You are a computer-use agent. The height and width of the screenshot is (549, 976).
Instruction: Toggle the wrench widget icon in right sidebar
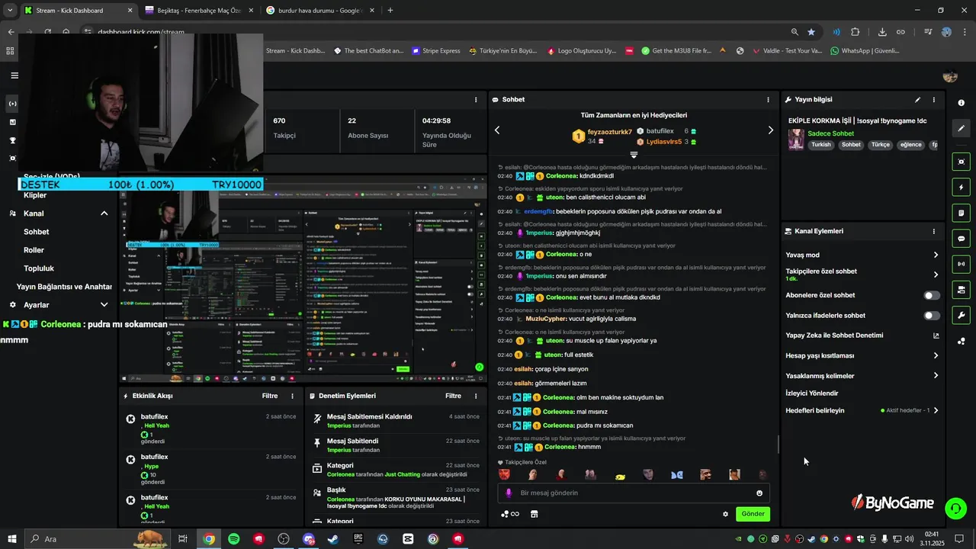click(x=961, y=315)
